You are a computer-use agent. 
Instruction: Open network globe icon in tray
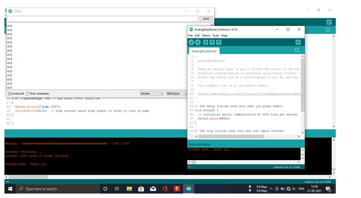tap(288, 189)
